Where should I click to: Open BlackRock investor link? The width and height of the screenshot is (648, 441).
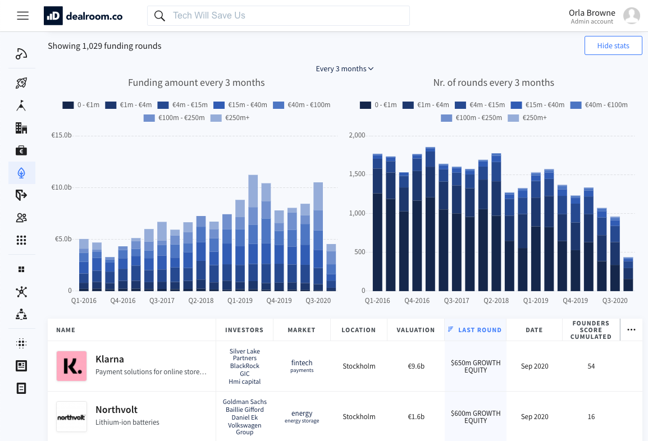pyautogui.click(x=245, y=366)
